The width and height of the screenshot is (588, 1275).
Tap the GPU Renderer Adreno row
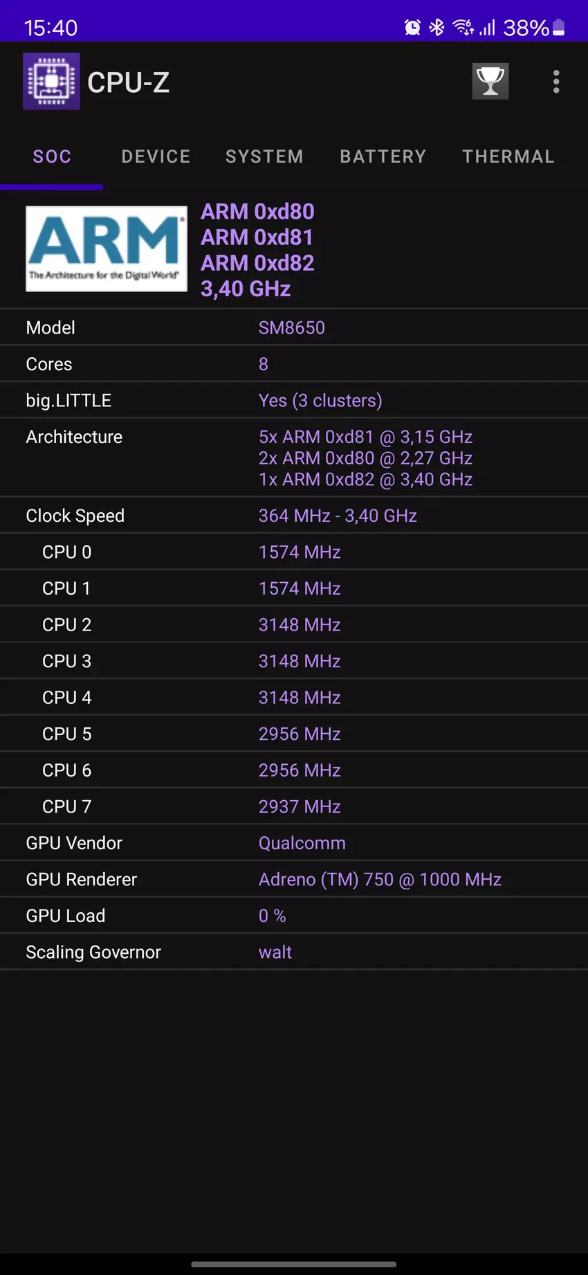[294, 879]
